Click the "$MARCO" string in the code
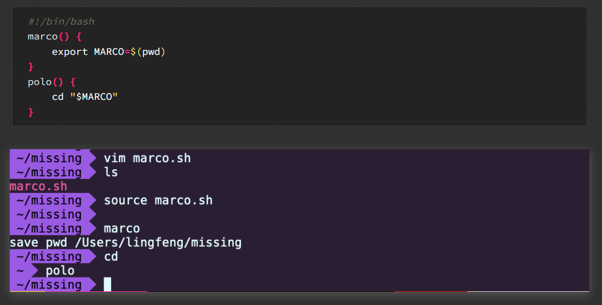 click(x=94, y=97)
